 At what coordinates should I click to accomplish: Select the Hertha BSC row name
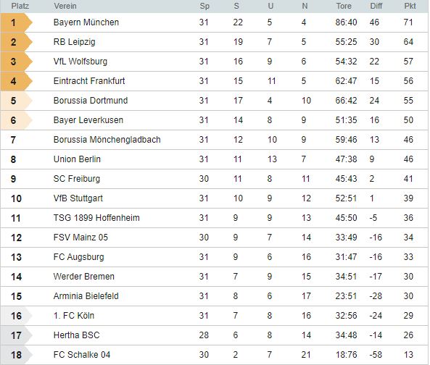tap(77, 335)
